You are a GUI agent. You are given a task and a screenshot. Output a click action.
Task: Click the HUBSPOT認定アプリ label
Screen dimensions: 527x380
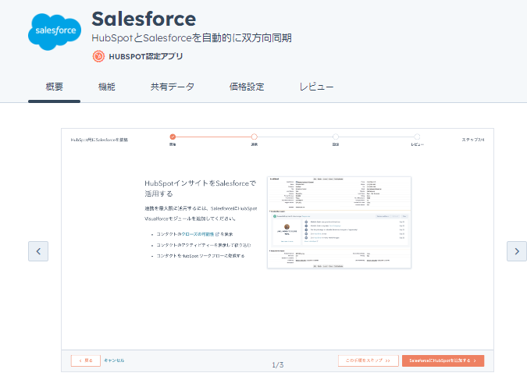click(146, 56)
